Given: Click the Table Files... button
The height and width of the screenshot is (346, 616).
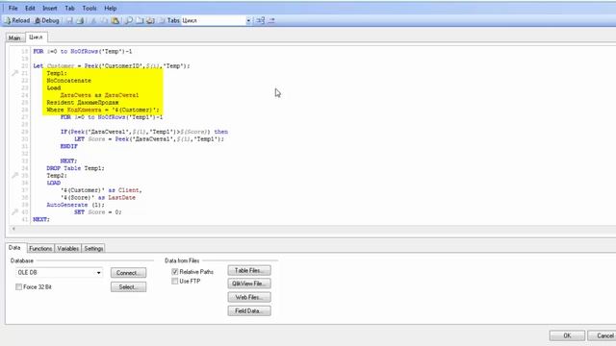Looking at the screenshot, I should pos(249,270).
